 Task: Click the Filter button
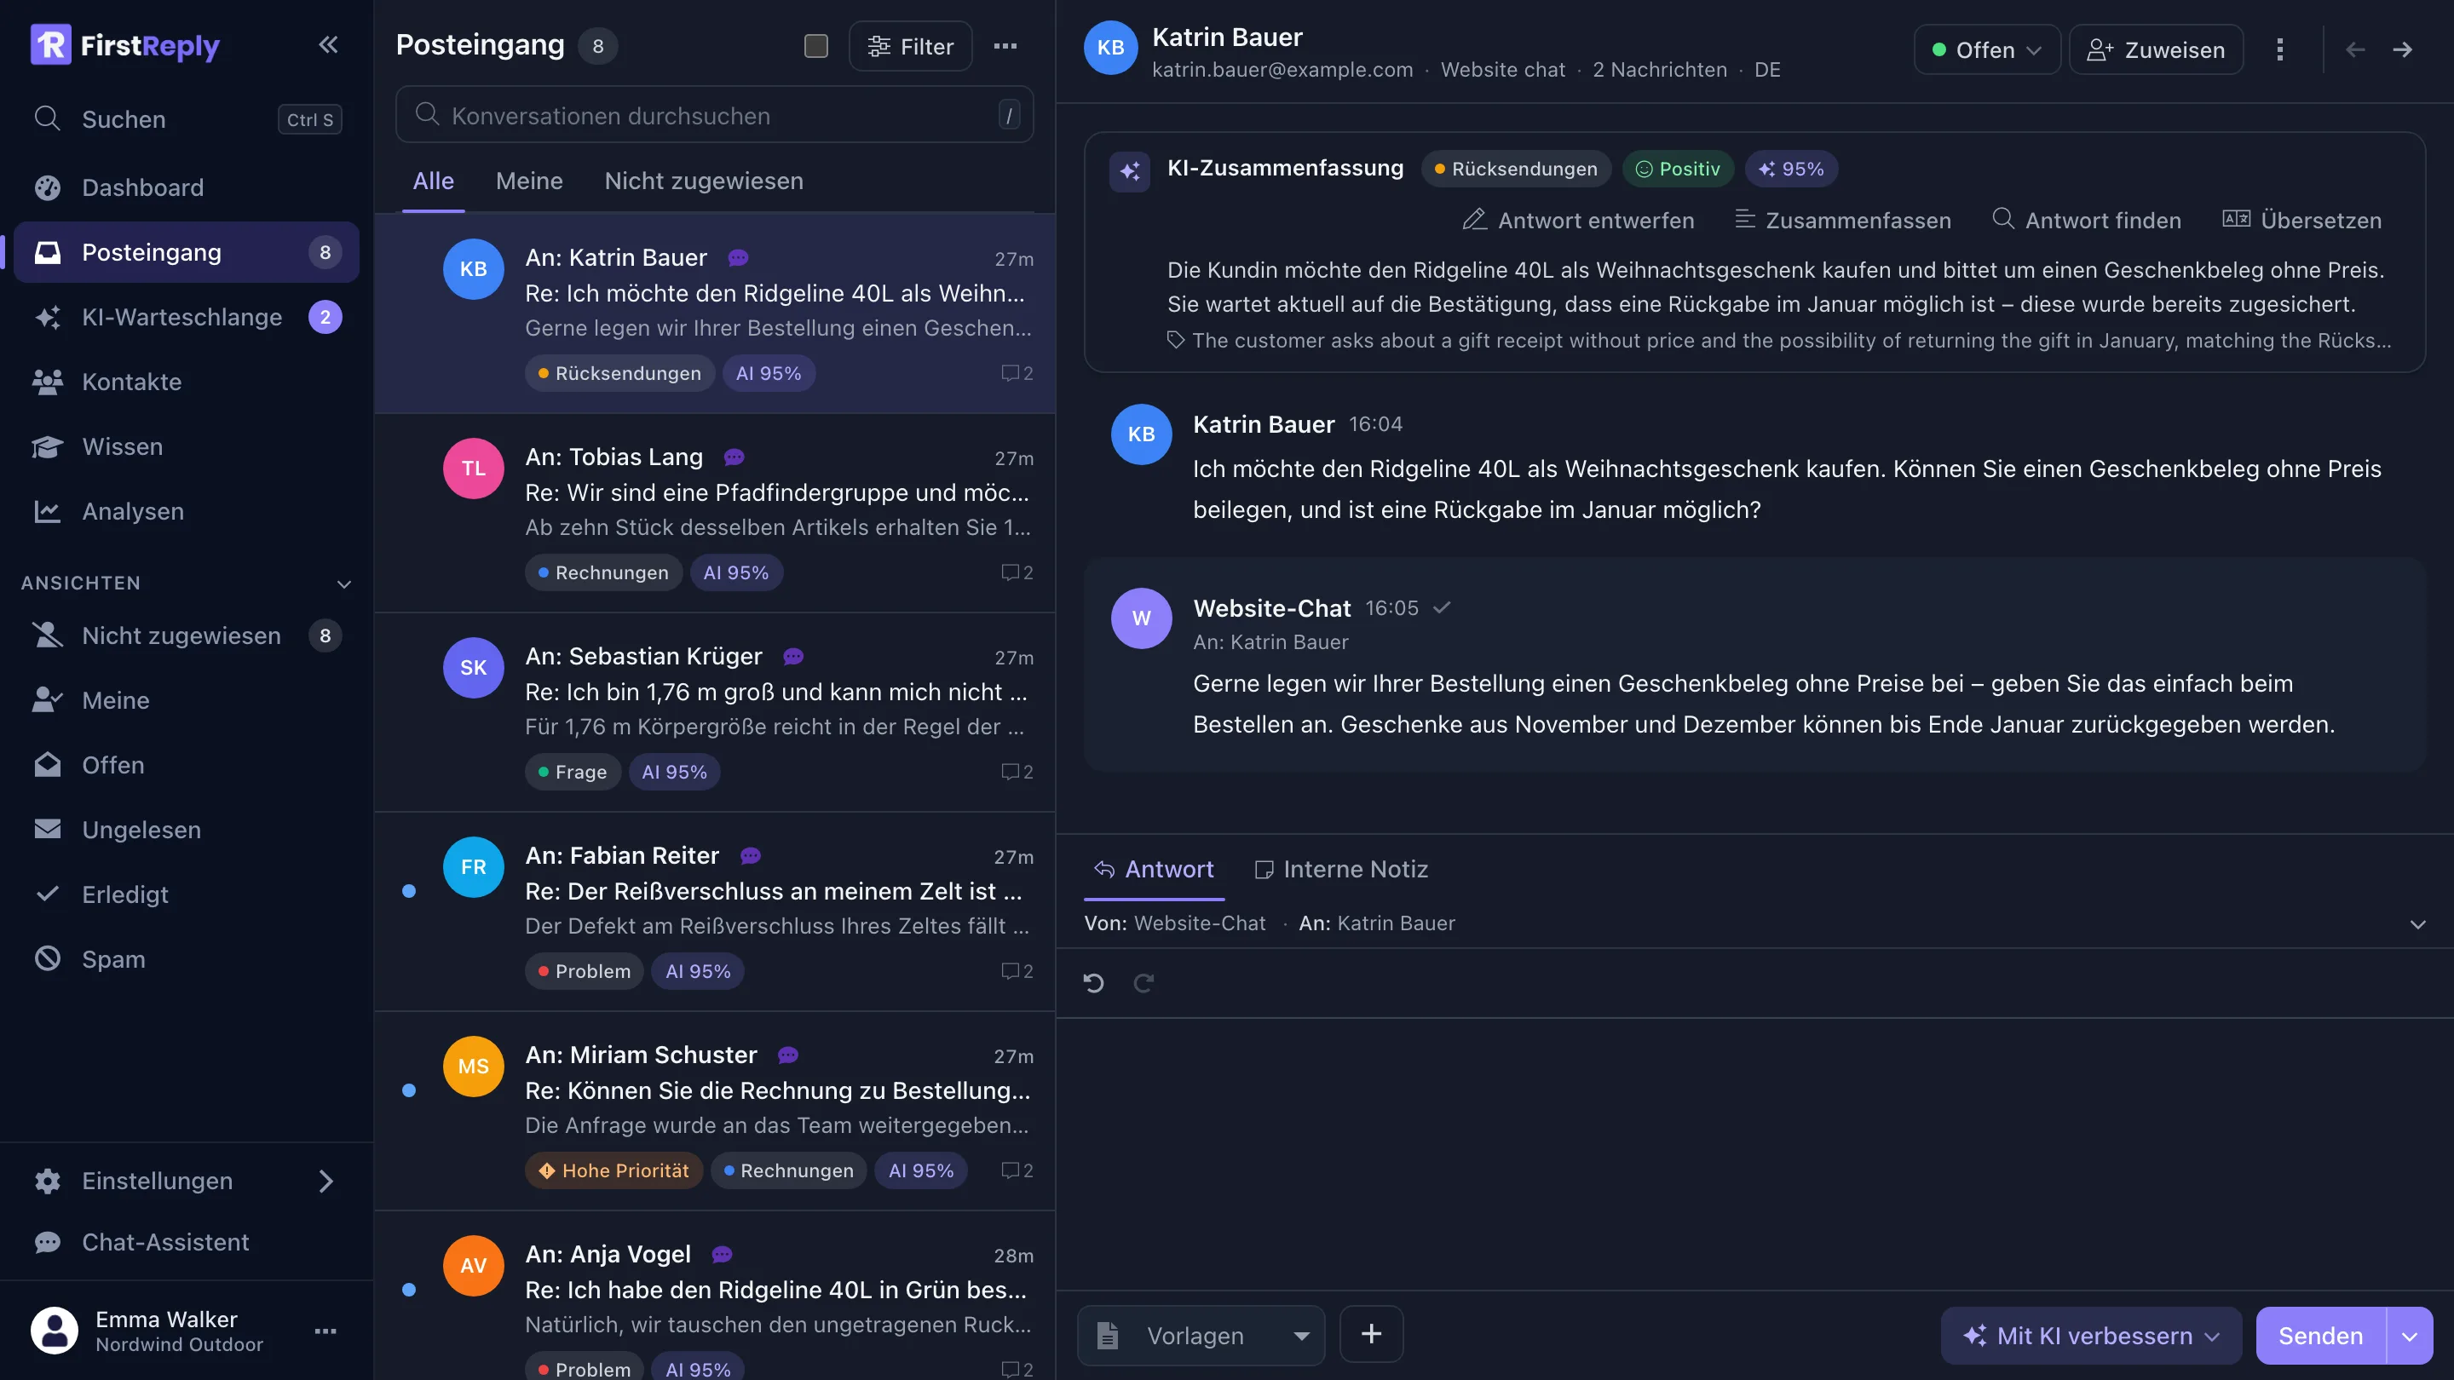tap(910, 46)
